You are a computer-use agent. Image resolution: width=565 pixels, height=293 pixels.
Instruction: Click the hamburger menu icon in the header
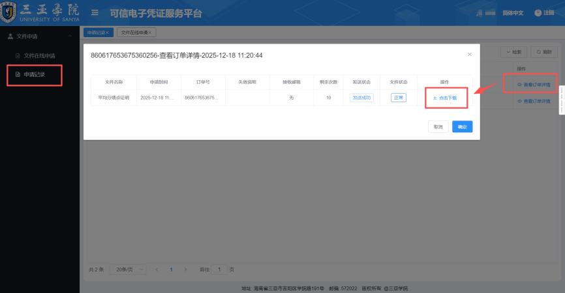coord(95,13)
